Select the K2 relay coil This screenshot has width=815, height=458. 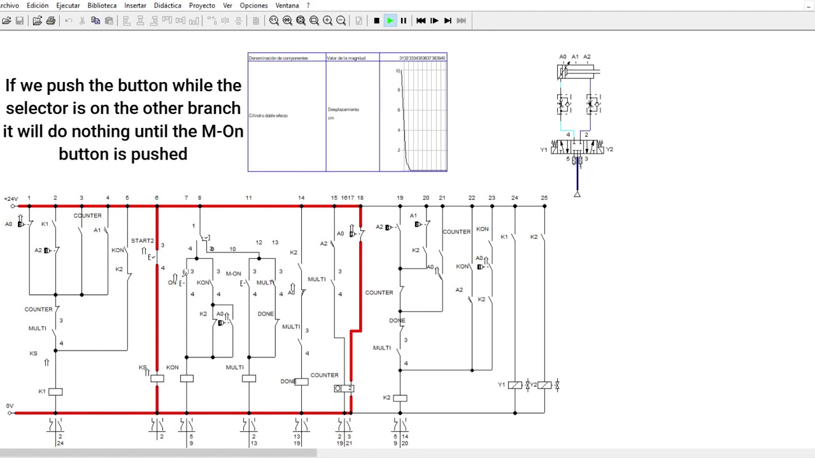[x=400, y=398]
